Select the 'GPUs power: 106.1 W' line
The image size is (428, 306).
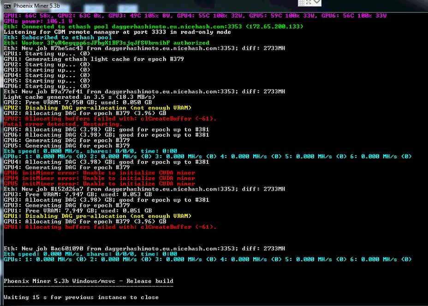coord(38,21)
